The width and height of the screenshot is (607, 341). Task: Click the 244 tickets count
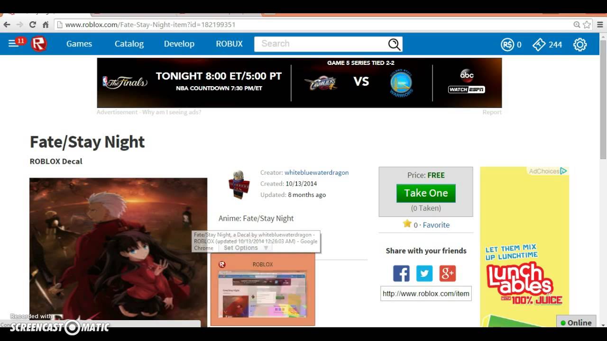(555, 45)
